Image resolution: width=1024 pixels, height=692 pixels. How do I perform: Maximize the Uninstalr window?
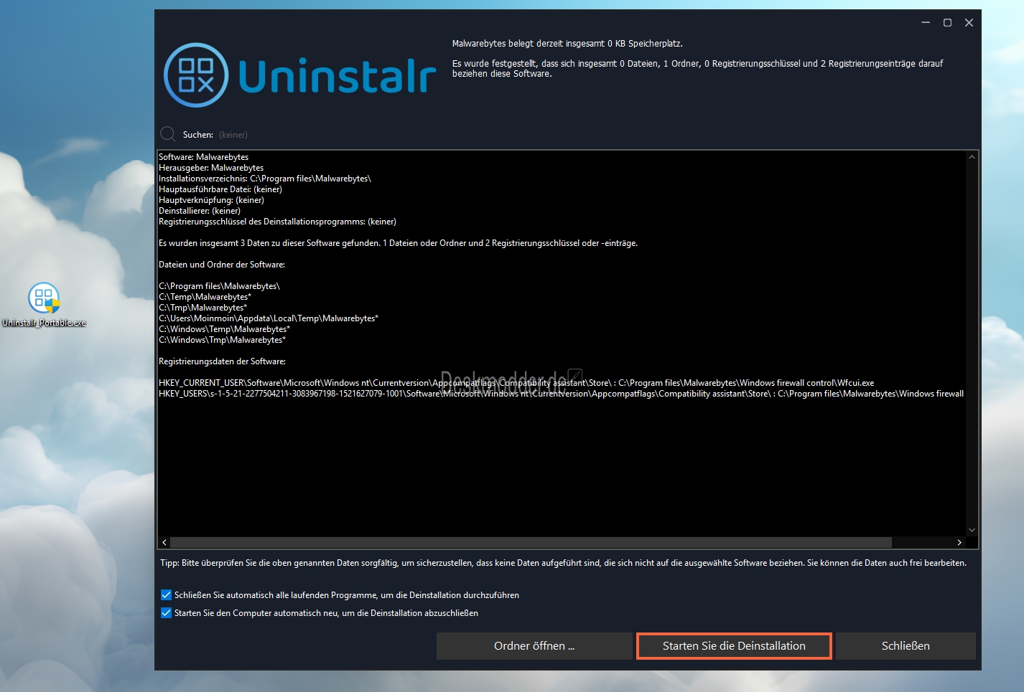coord(947,23)
